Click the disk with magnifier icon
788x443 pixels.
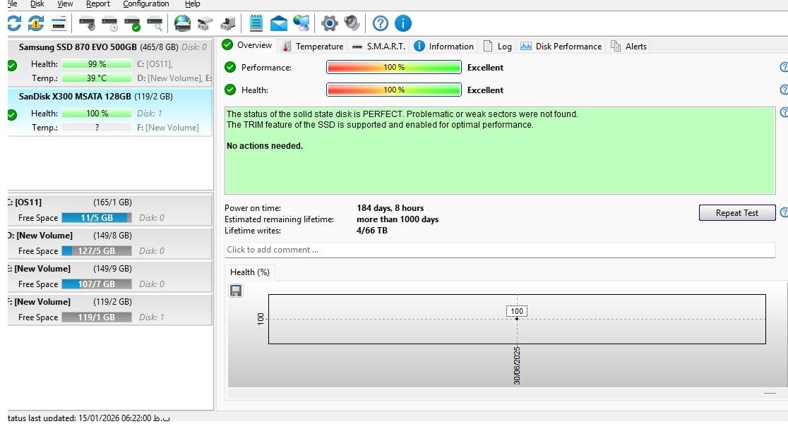[155, 23]
